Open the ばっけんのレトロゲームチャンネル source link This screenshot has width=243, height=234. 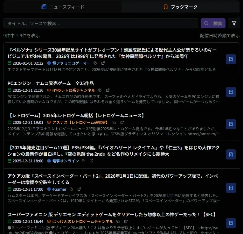coord(83,221)
